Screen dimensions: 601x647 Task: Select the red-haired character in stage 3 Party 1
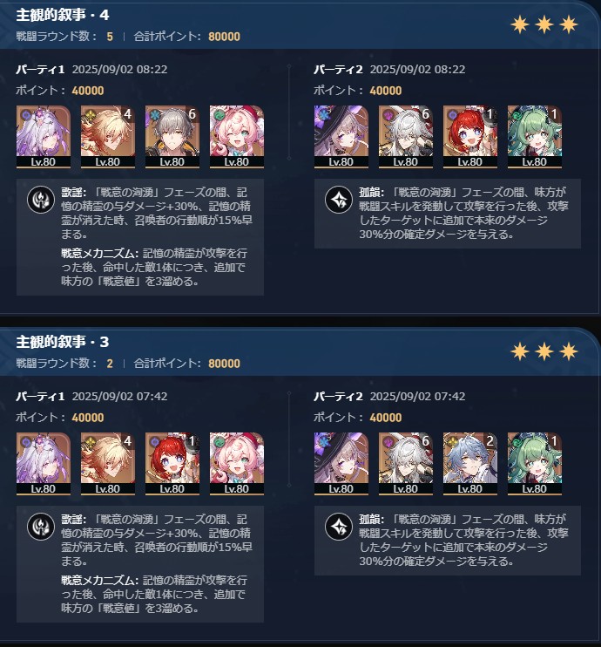(172, 464)
